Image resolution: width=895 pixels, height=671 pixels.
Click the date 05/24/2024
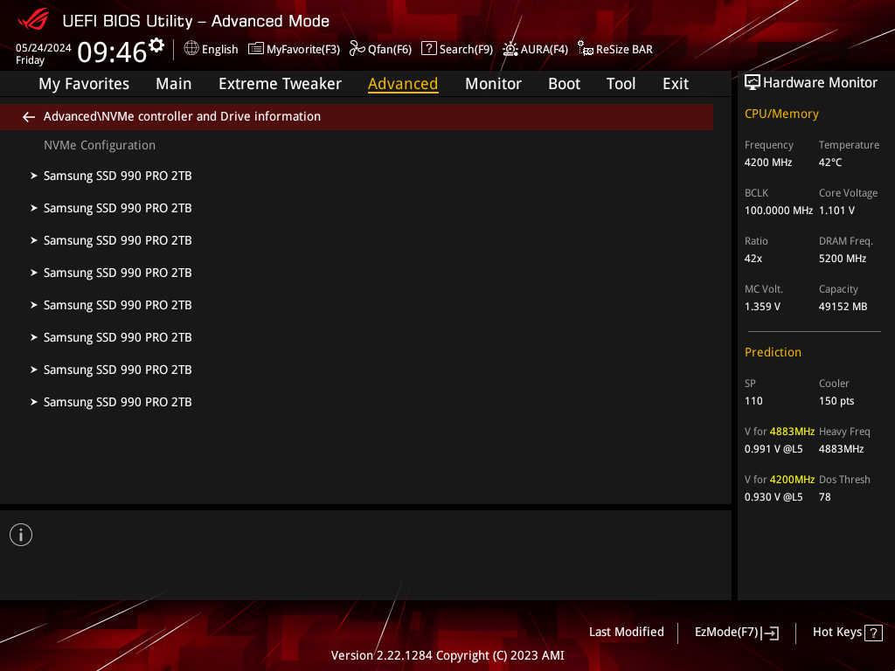point(44,48)
